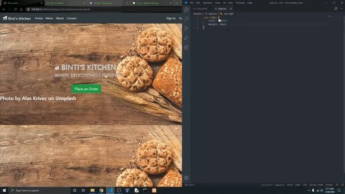Click Sign-In link in navbar

coord(171,18)
